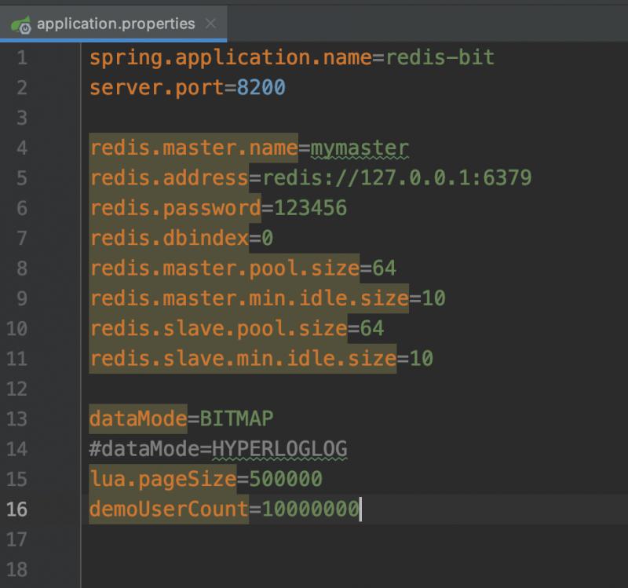Click the Spring leaf icon on application.properties tab
Image resolution: width=628 pixels, height=588 pixels.
21,25
